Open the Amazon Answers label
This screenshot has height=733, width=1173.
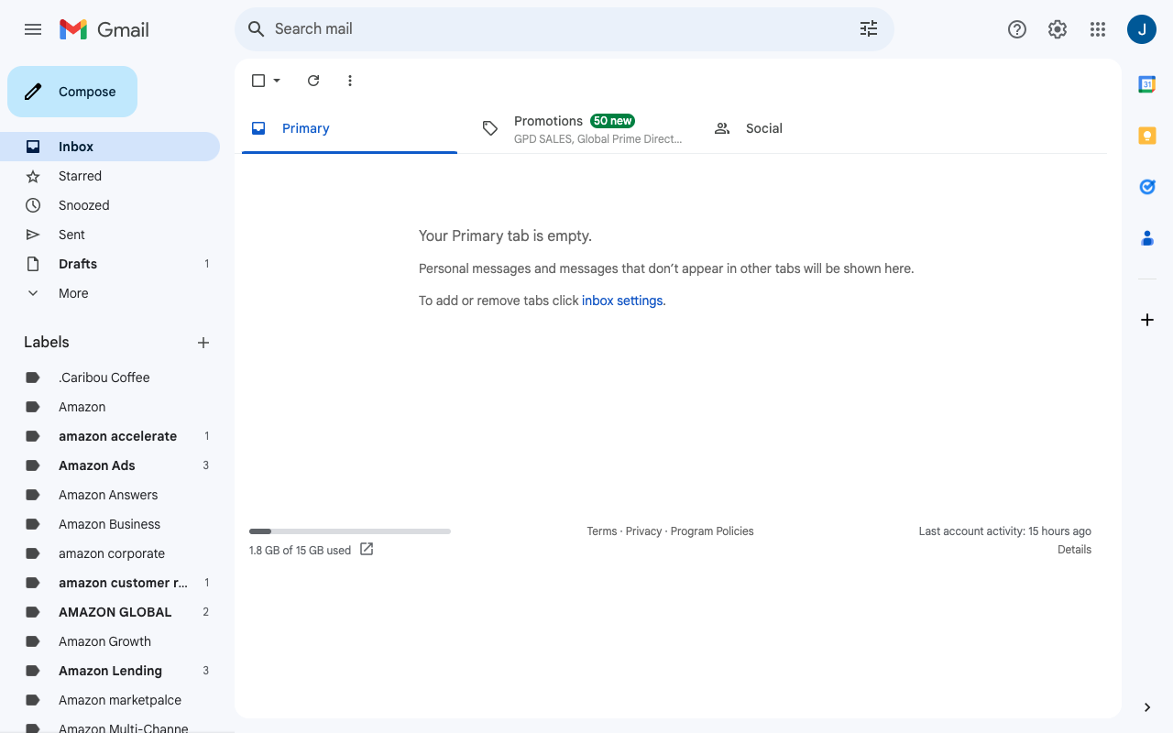[x=110, y=495]
